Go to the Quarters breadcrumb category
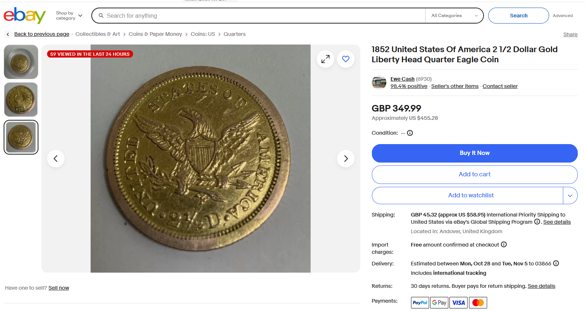Image resolution: width=585 pixels, height=311 pixels. [x=235, y=34]
